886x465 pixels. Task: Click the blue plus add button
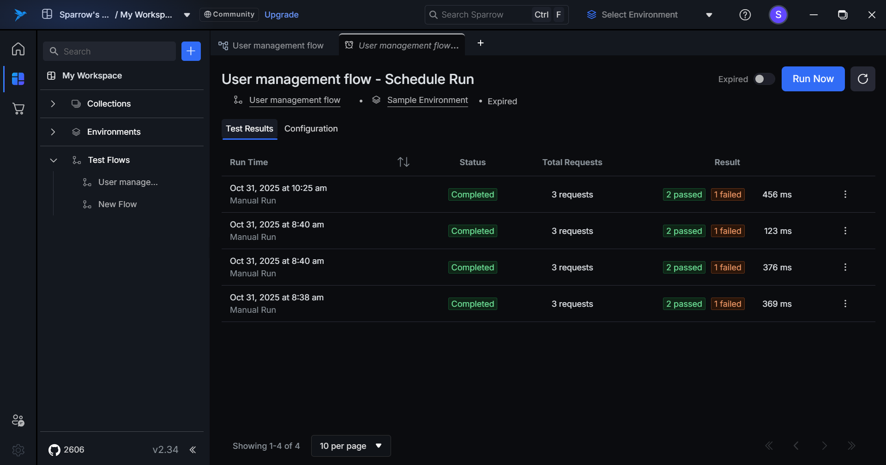tap(191, 51)
